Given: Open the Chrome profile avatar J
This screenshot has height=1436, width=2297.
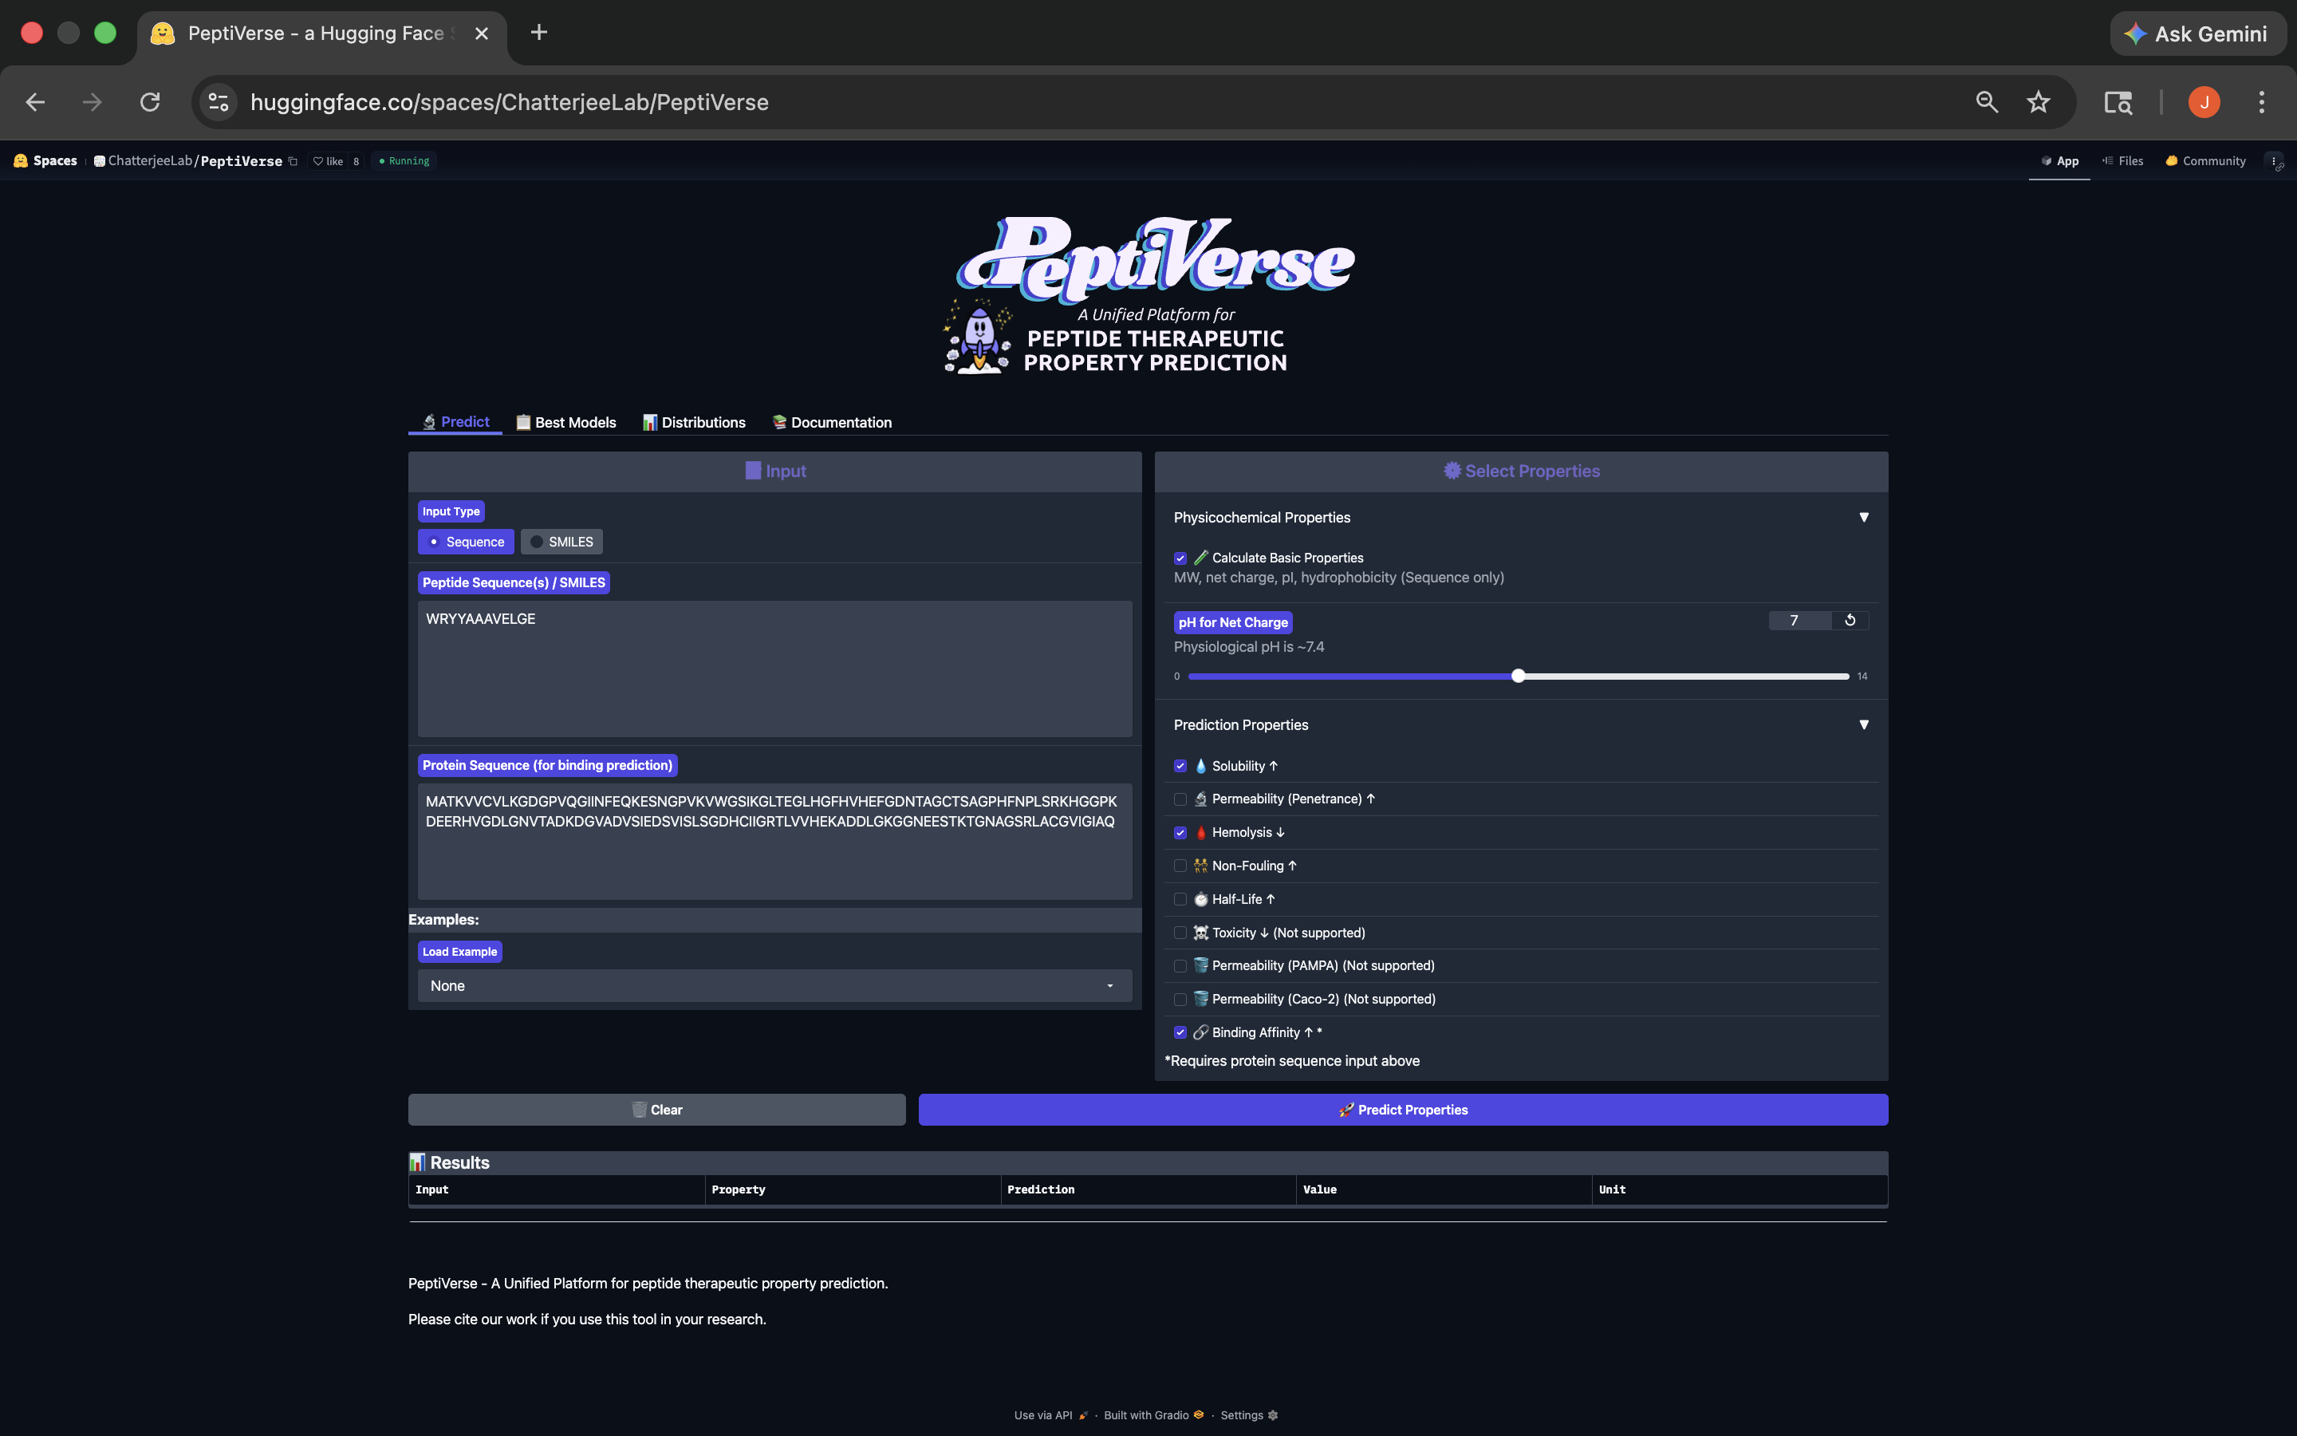Looking at the screenshot, I should (2204, 103).
